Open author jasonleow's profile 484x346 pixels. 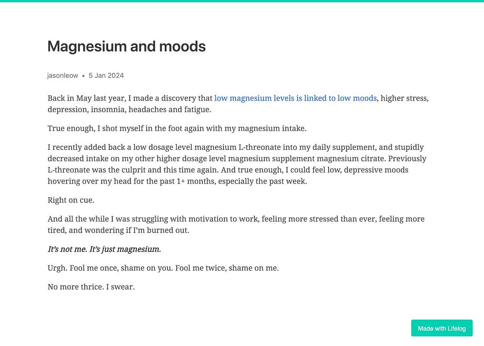[x=62, y=75]
